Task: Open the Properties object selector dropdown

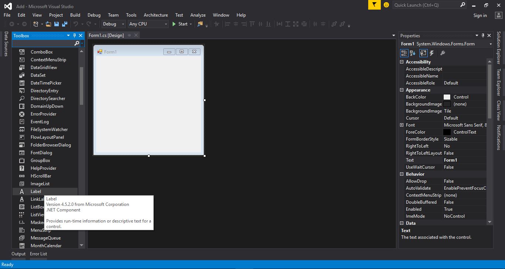Action: click(491, 44)
